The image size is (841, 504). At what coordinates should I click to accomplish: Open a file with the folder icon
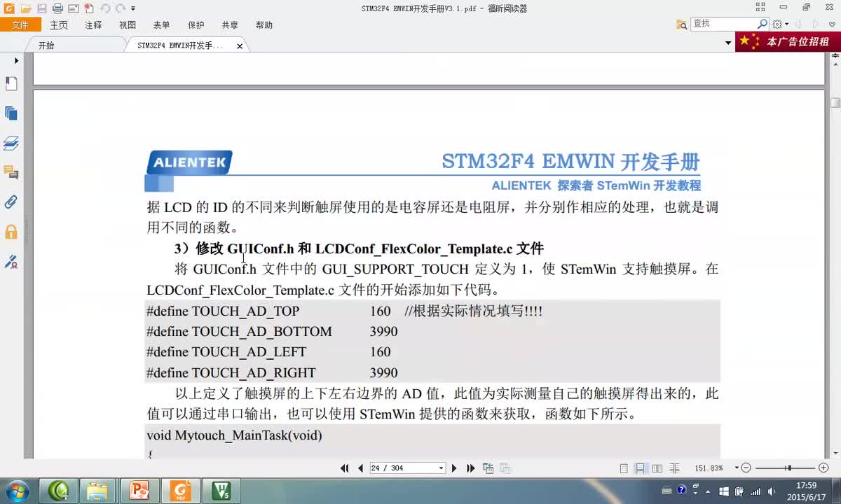[x=26, y=8]
